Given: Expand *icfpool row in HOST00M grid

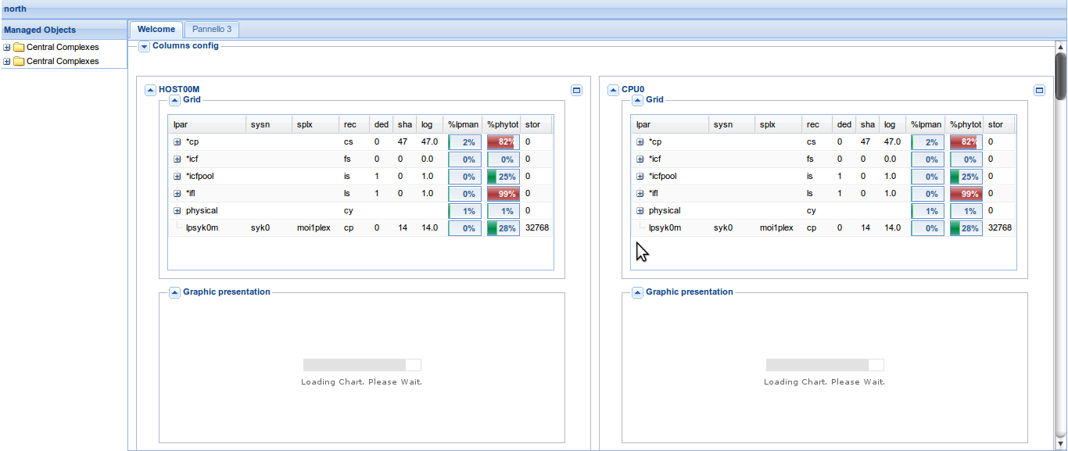Looking at the screenshot, I should 177,177.
